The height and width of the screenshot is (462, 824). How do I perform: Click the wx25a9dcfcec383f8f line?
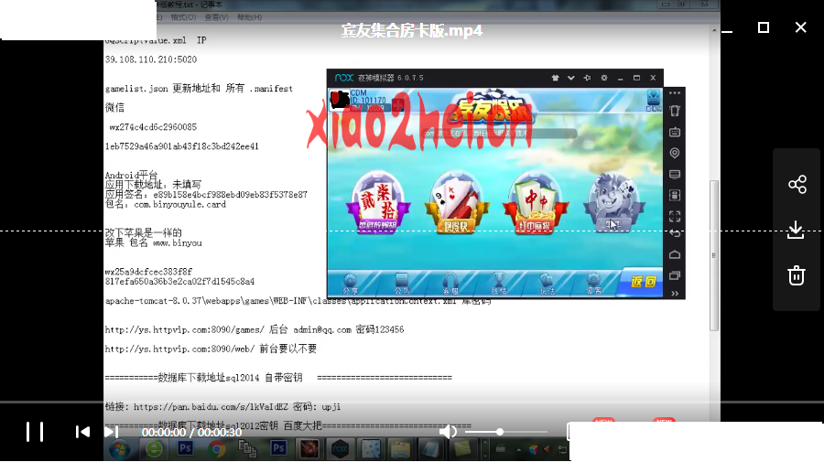click(148, 272)
